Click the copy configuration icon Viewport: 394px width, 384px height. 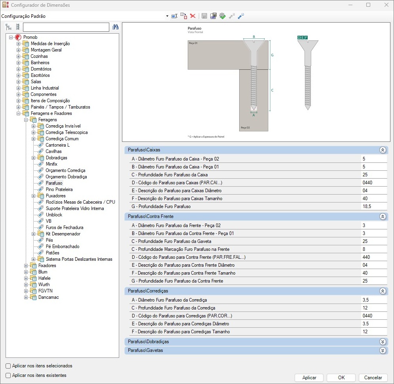[184, 16]
